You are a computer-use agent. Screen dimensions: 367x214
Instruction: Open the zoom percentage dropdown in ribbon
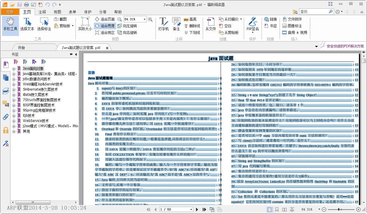(x=144, y=19)
